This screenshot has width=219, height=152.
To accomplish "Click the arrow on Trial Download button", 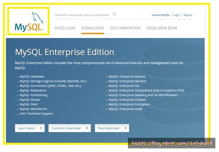I will click(125, 128).
